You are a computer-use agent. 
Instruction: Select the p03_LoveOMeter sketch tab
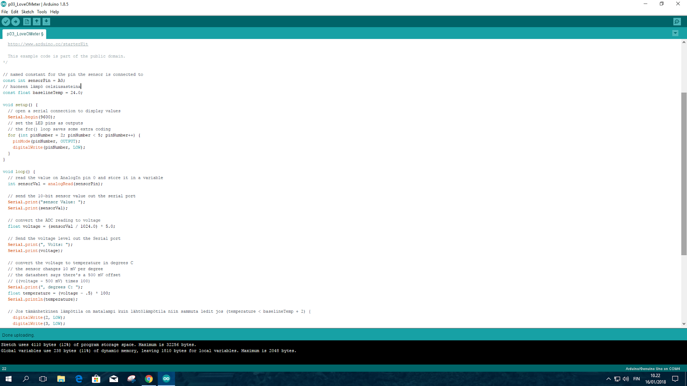pos(24,34)
